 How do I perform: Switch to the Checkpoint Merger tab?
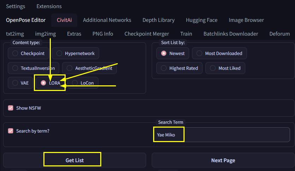pyautogui.click(x=146, y=34)
